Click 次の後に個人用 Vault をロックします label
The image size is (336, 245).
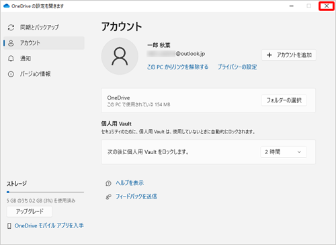148,152
